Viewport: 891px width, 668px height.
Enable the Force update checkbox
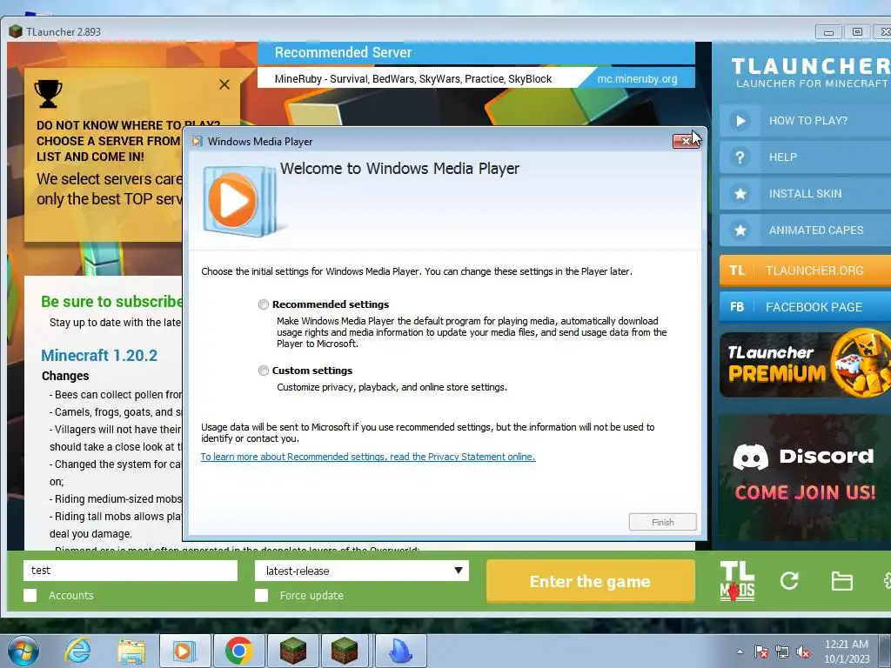pos(261,595)
